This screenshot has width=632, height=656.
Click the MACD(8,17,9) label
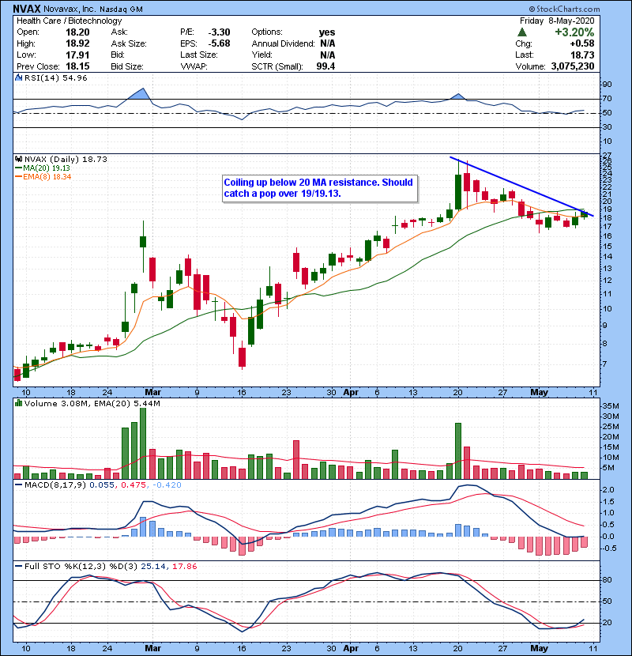[55, 485]
